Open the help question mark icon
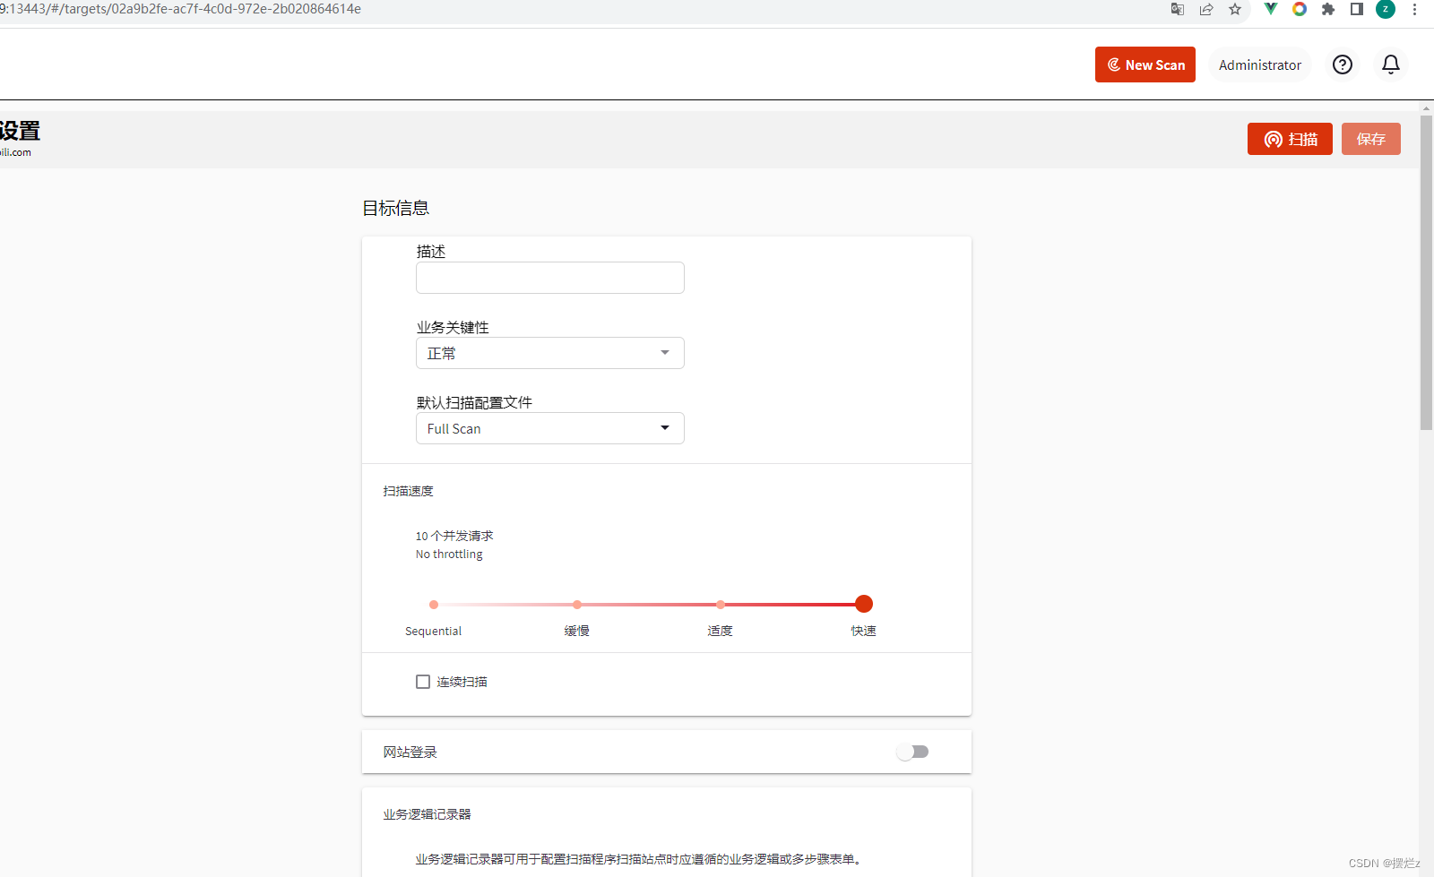This screenshot has height=877, width=1434. (x=1342, y=64)
